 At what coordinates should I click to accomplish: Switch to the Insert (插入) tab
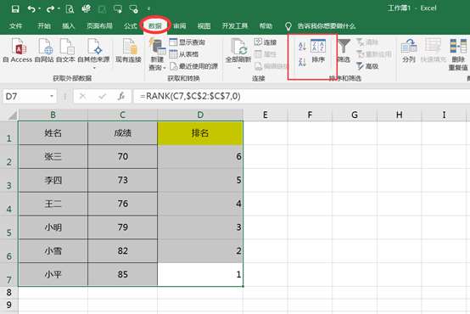coord(69,26)
